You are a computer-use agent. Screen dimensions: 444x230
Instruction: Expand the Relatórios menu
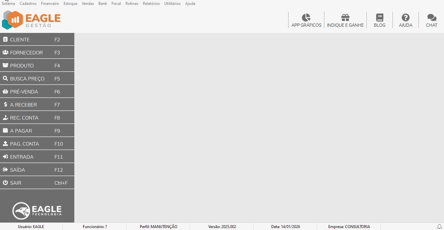pos(151,4)
